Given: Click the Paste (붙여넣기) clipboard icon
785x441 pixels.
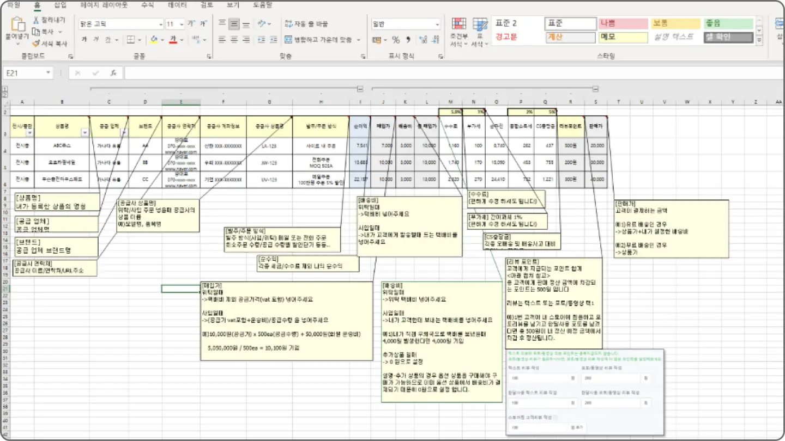Looking at the screenshot, I should coord(17,24).
